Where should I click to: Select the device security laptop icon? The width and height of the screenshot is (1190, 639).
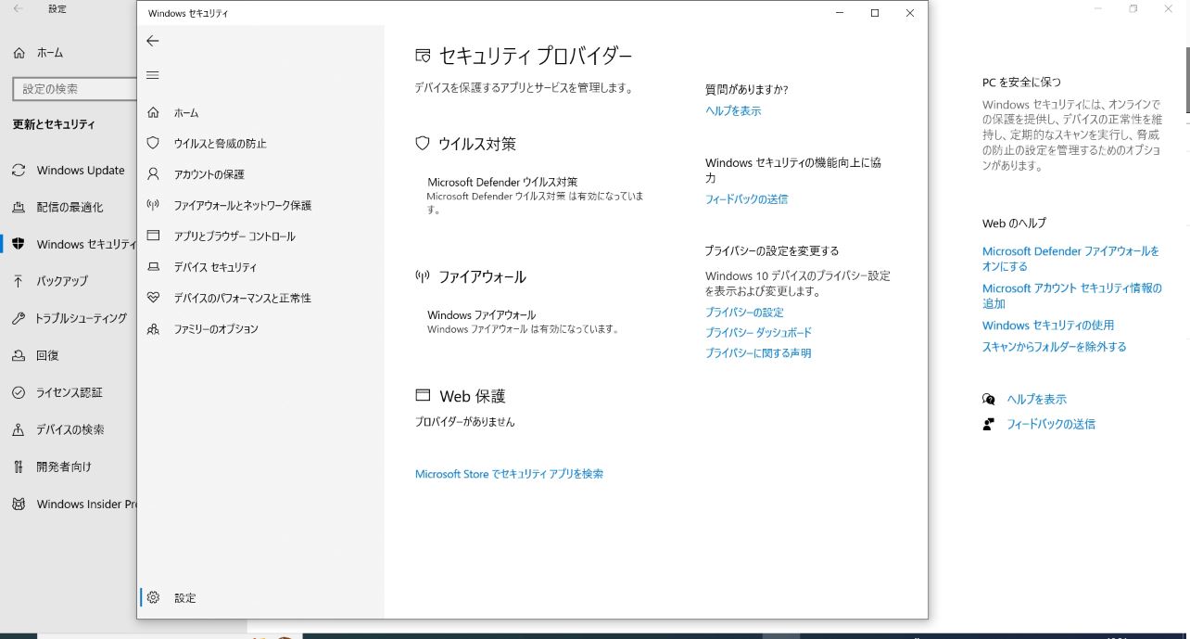pos(154,267)
